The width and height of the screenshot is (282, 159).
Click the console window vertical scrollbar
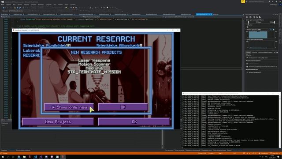(x=280, y=122)
